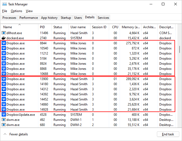The height and width of the screenshot is (141, 182).
Task: Click Dropbox icon for PID 10540
Action: click(x=4, y=48)
